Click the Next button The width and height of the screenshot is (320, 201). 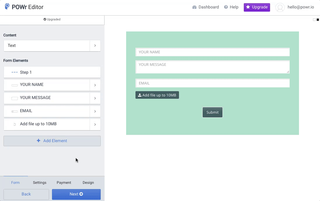point(76,194)
